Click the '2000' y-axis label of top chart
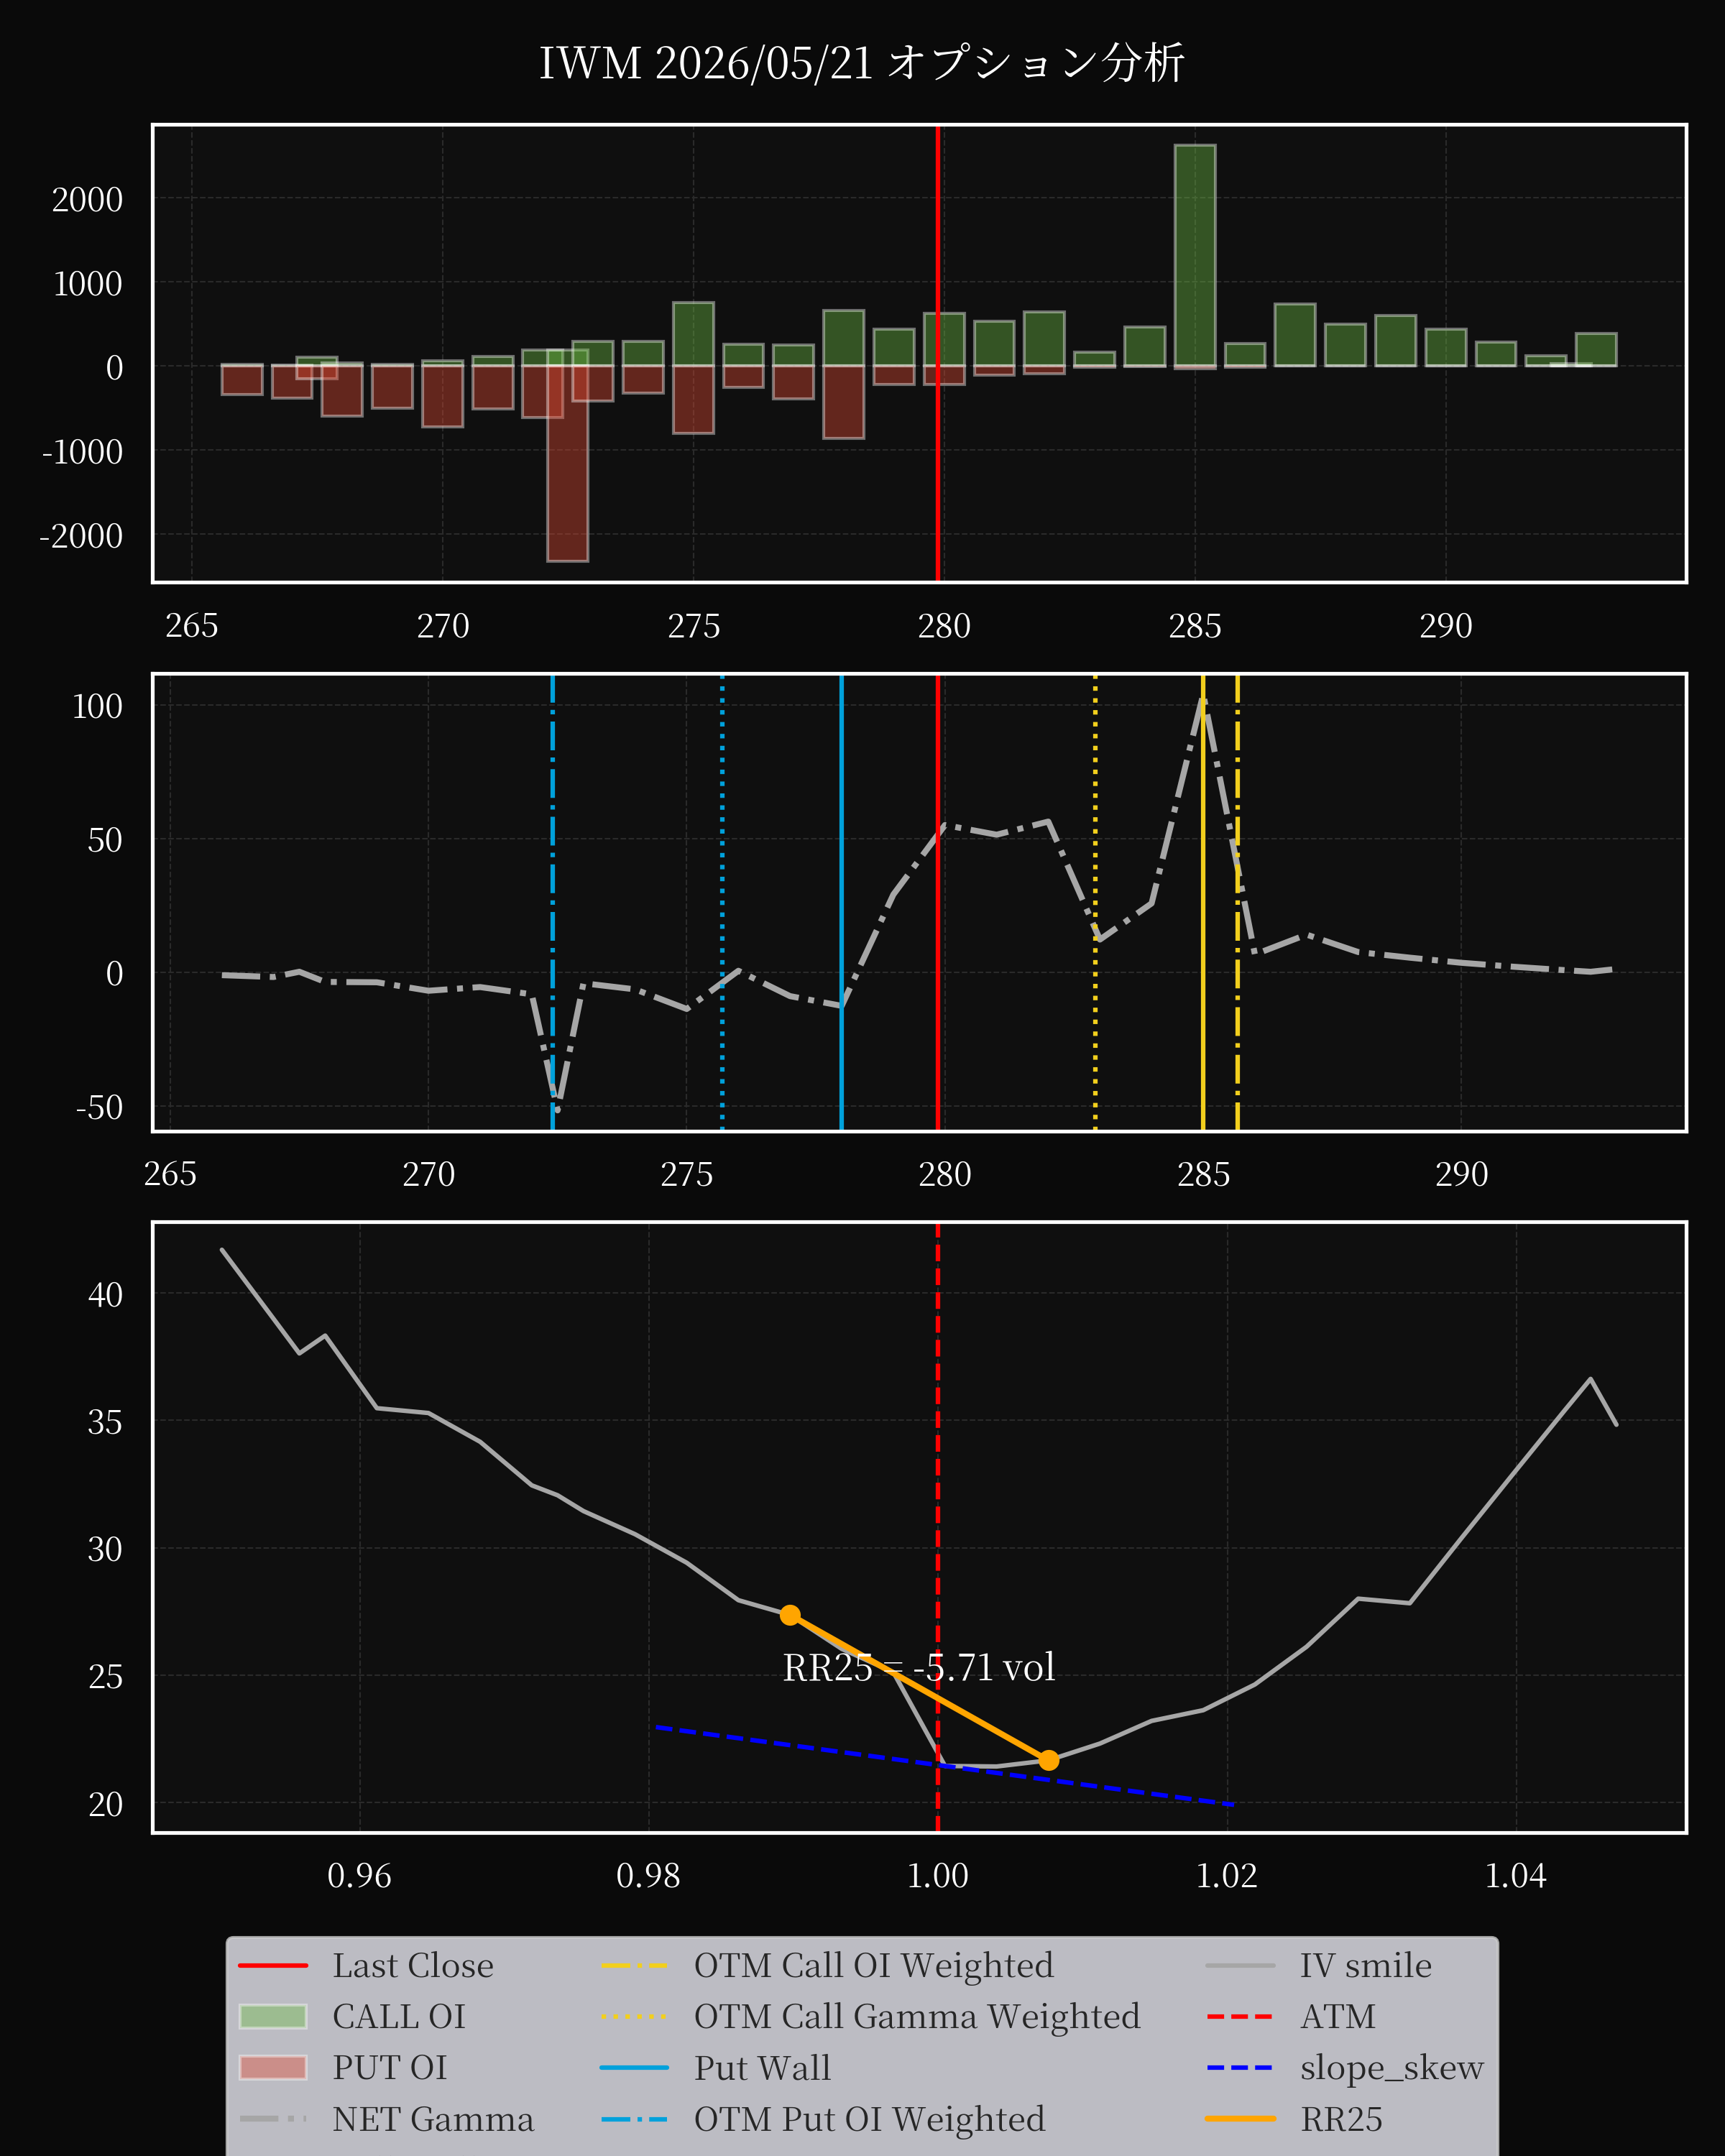The height and width of the screenshot is (2156, 1725). (88, 200)
